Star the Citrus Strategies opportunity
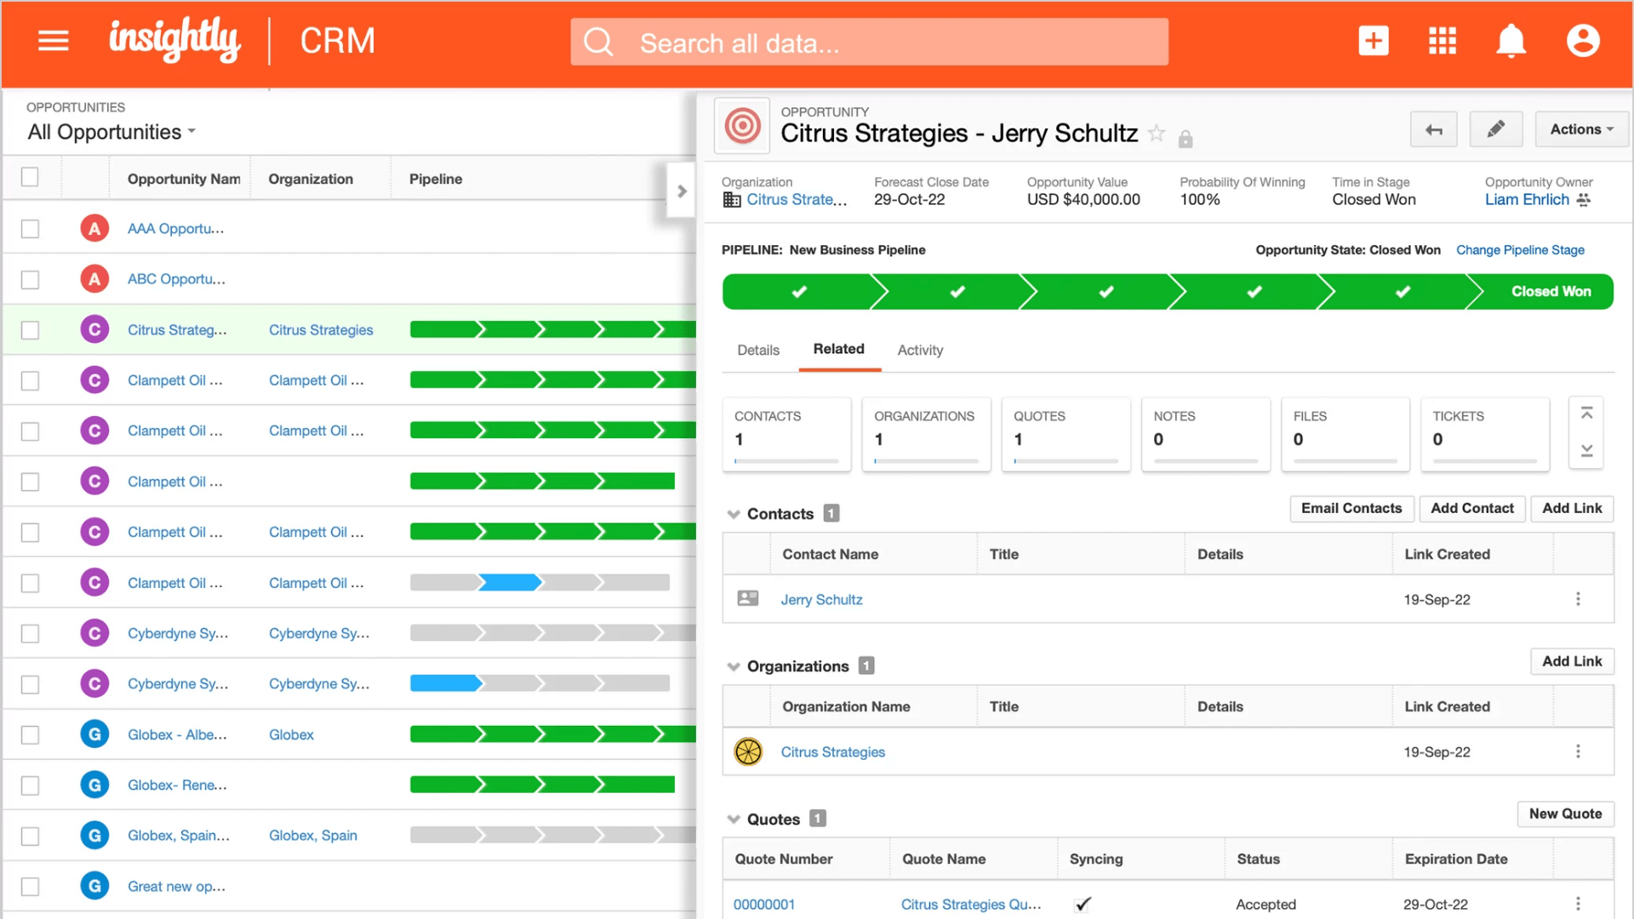 click(1157, 133)
